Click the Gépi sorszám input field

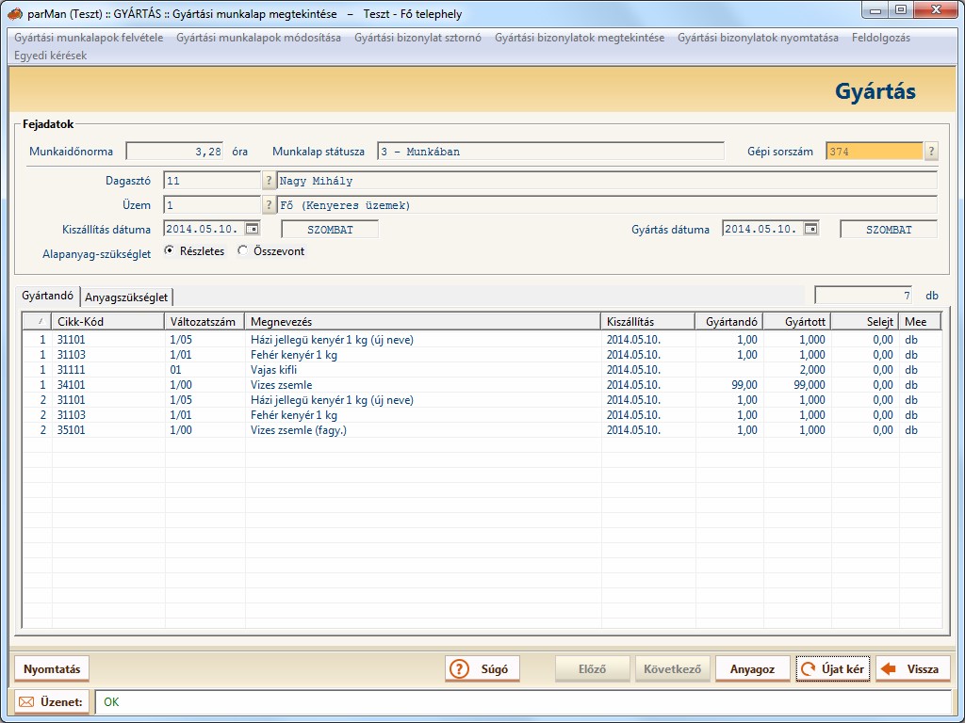coord(874,152)
